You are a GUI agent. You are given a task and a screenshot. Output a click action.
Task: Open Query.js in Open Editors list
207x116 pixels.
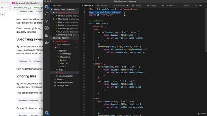coord(65,16)
